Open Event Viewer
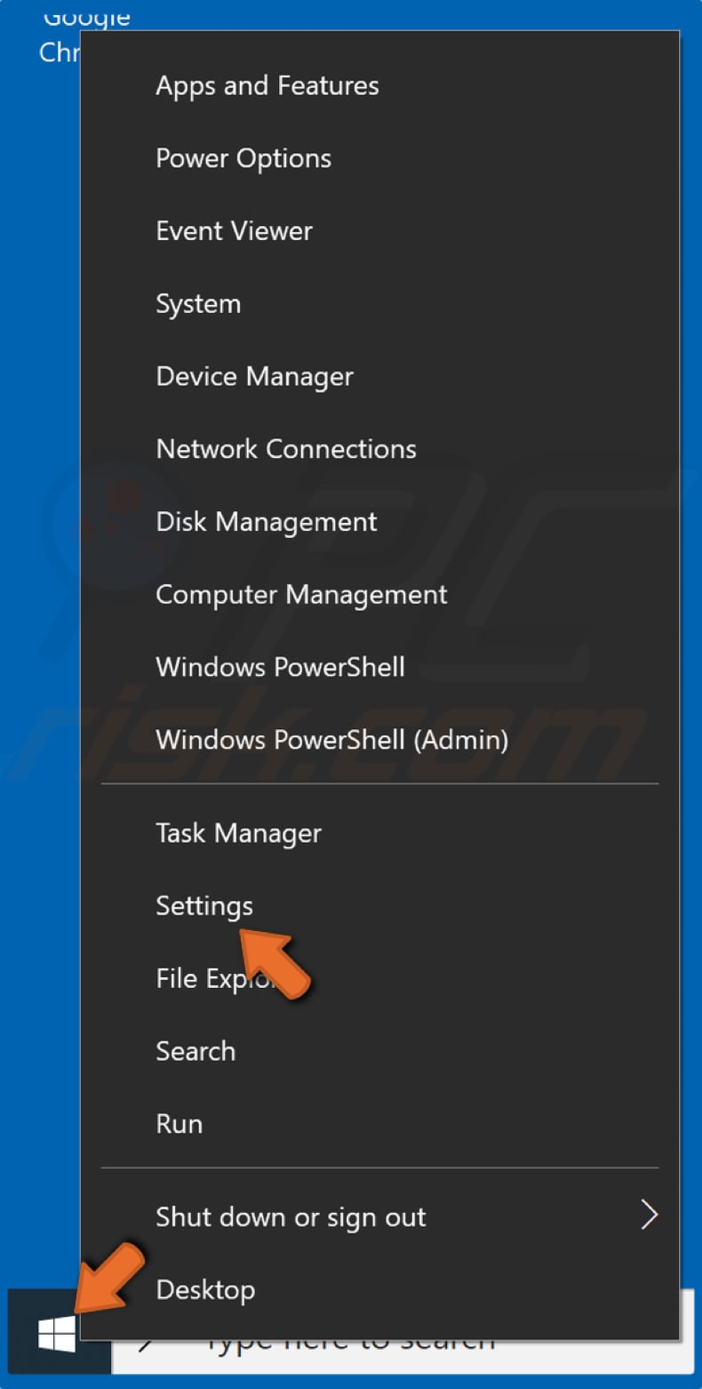Viewport: 702px width, 1389px height. click(x=233, y=230)
